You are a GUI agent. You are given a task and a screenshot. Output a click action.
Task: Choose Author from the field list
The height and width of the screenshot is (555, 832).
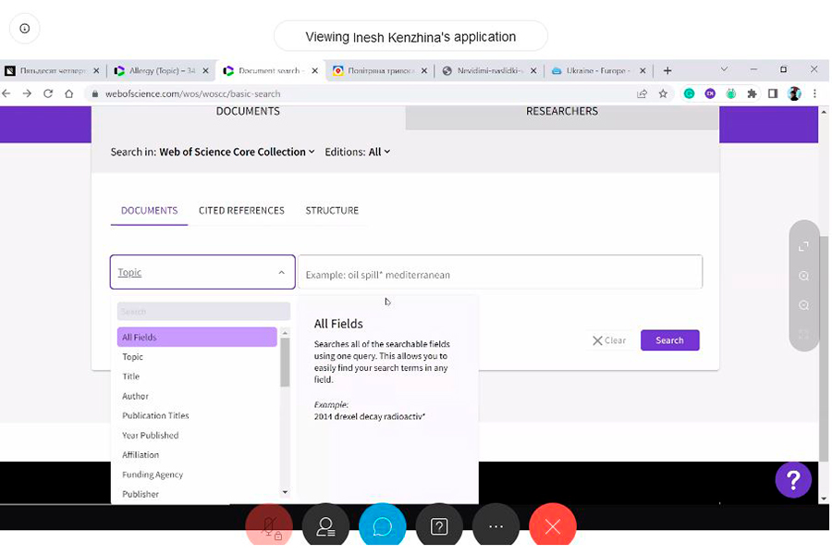197,396
